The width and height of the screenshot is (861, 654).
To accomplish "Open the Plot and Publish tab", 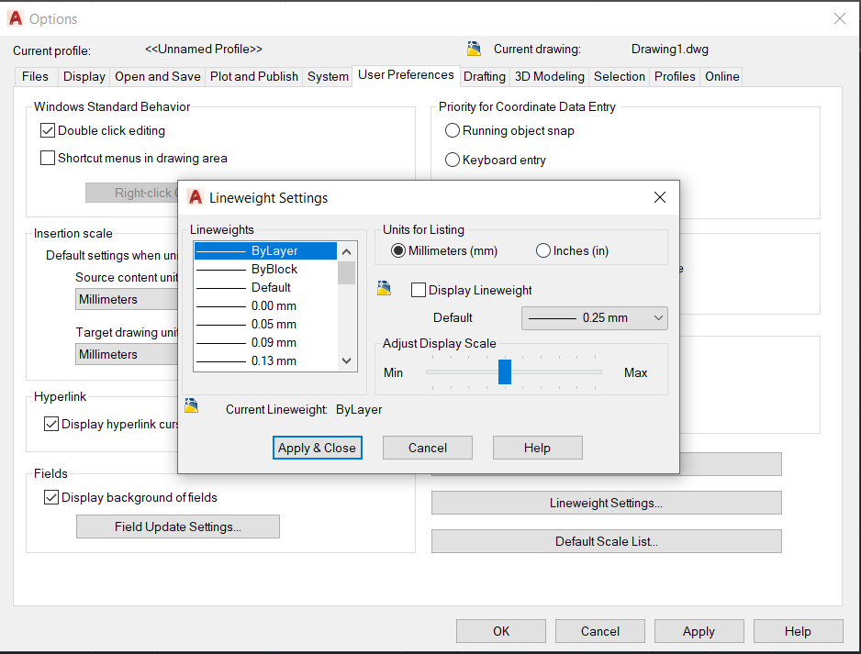I will click(x=254, y=76).
